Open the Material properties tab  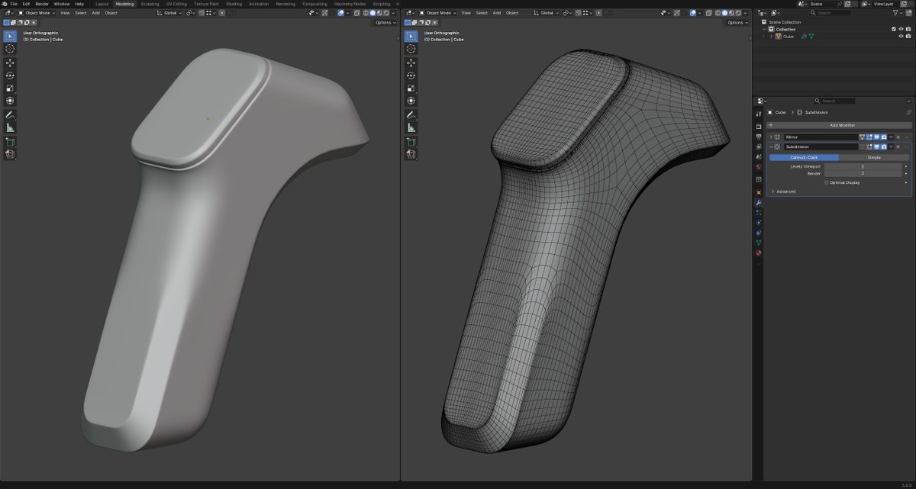(x=759, y=253)
